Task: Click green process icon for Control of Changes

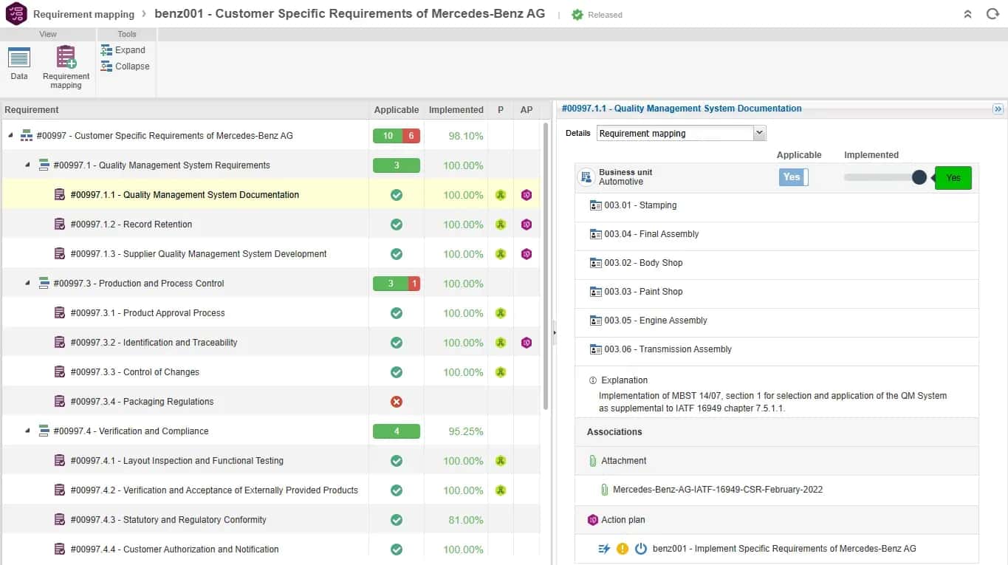Action: [501, 372]
